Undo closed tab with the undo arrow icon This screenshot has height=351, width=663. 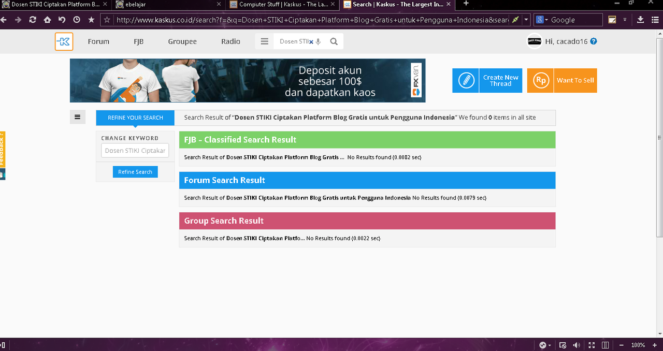62,20
